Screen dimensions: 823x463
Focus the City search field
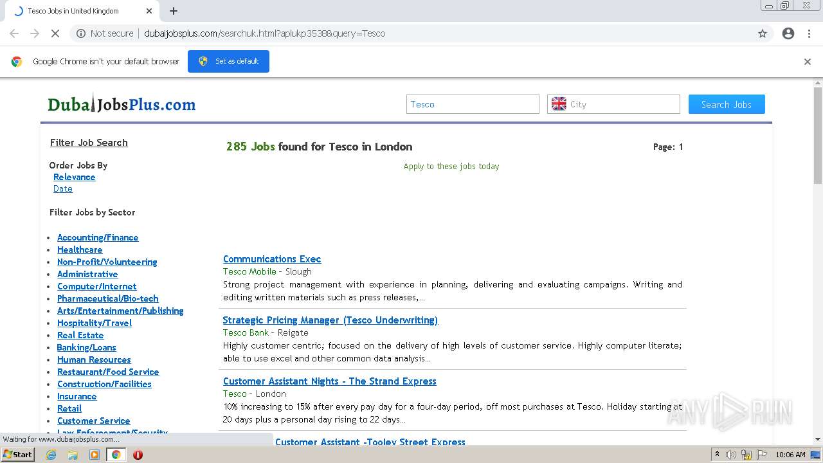[613, 104]
